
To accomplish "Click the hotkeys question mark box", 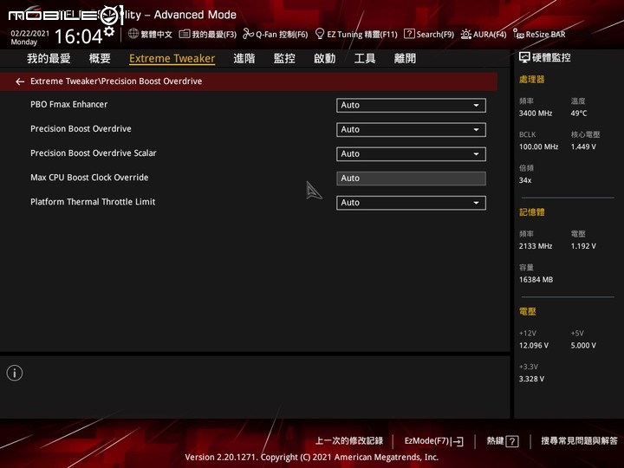I will coord(512,441).
